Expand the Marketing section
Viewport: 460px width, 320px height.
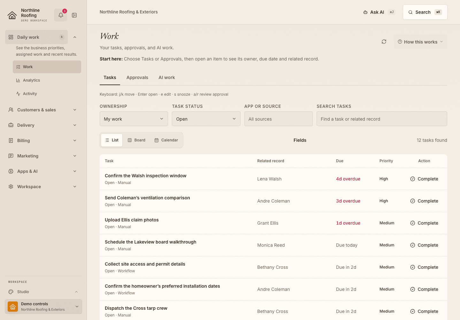click(x=43, y=156)
